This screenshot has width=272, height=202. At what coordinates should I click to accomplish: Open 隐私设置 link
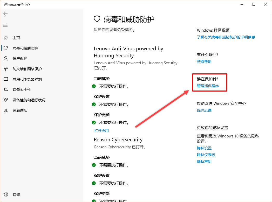pos(204,148)
